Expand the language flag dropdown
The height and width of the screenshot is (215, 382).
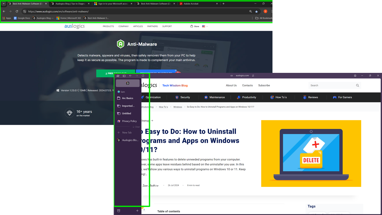pyautogui.click(x=205, y=26)
